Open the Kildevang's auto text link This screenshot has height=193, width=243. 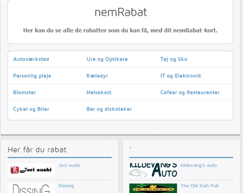tap(198, 166)
